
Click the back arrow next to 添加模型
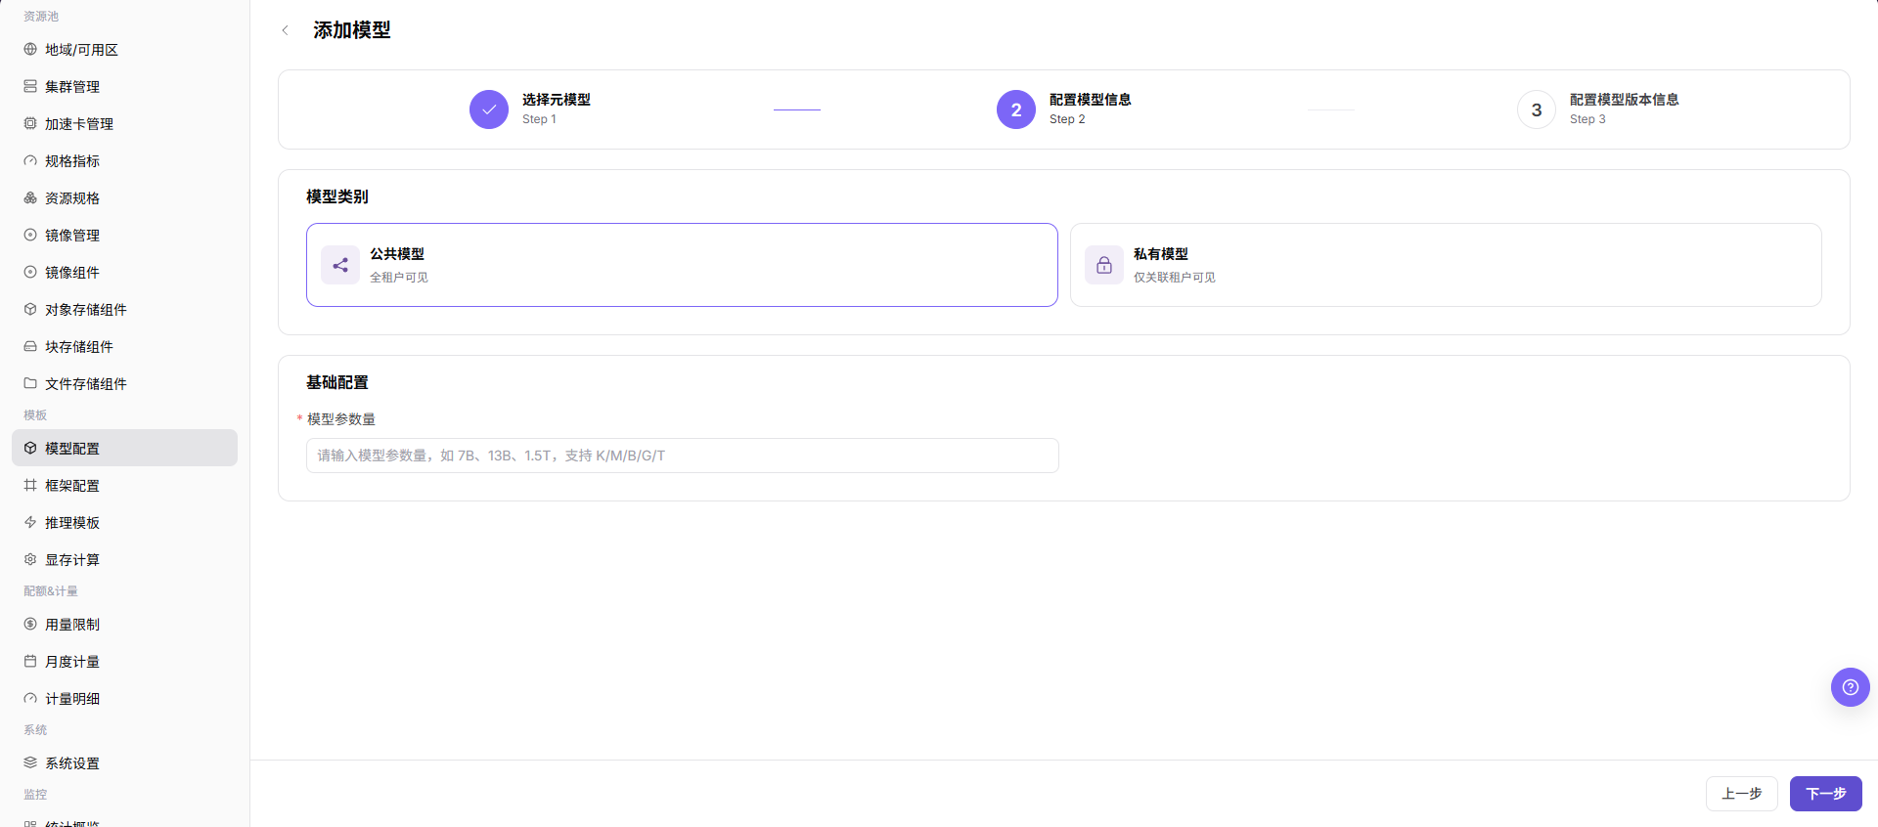285,30
